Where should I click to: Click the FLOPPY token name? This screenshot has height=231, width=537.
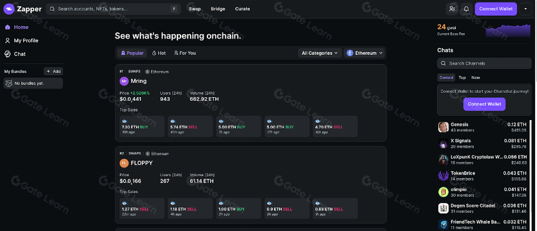142,163
